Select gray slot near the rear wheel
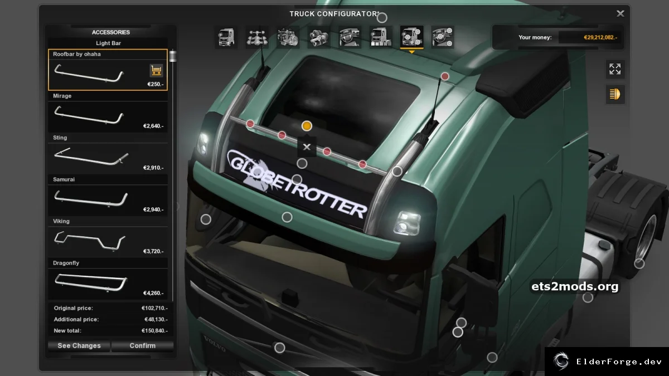The image size is (669, 376). (x=639, y=263)
